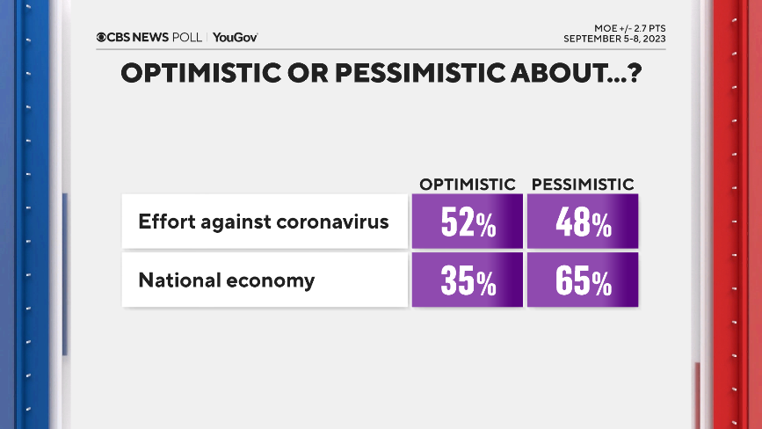Screen dimensions: 762x429
Task: Select the OPTIMISTIC column header
Action: click(467, 184)
